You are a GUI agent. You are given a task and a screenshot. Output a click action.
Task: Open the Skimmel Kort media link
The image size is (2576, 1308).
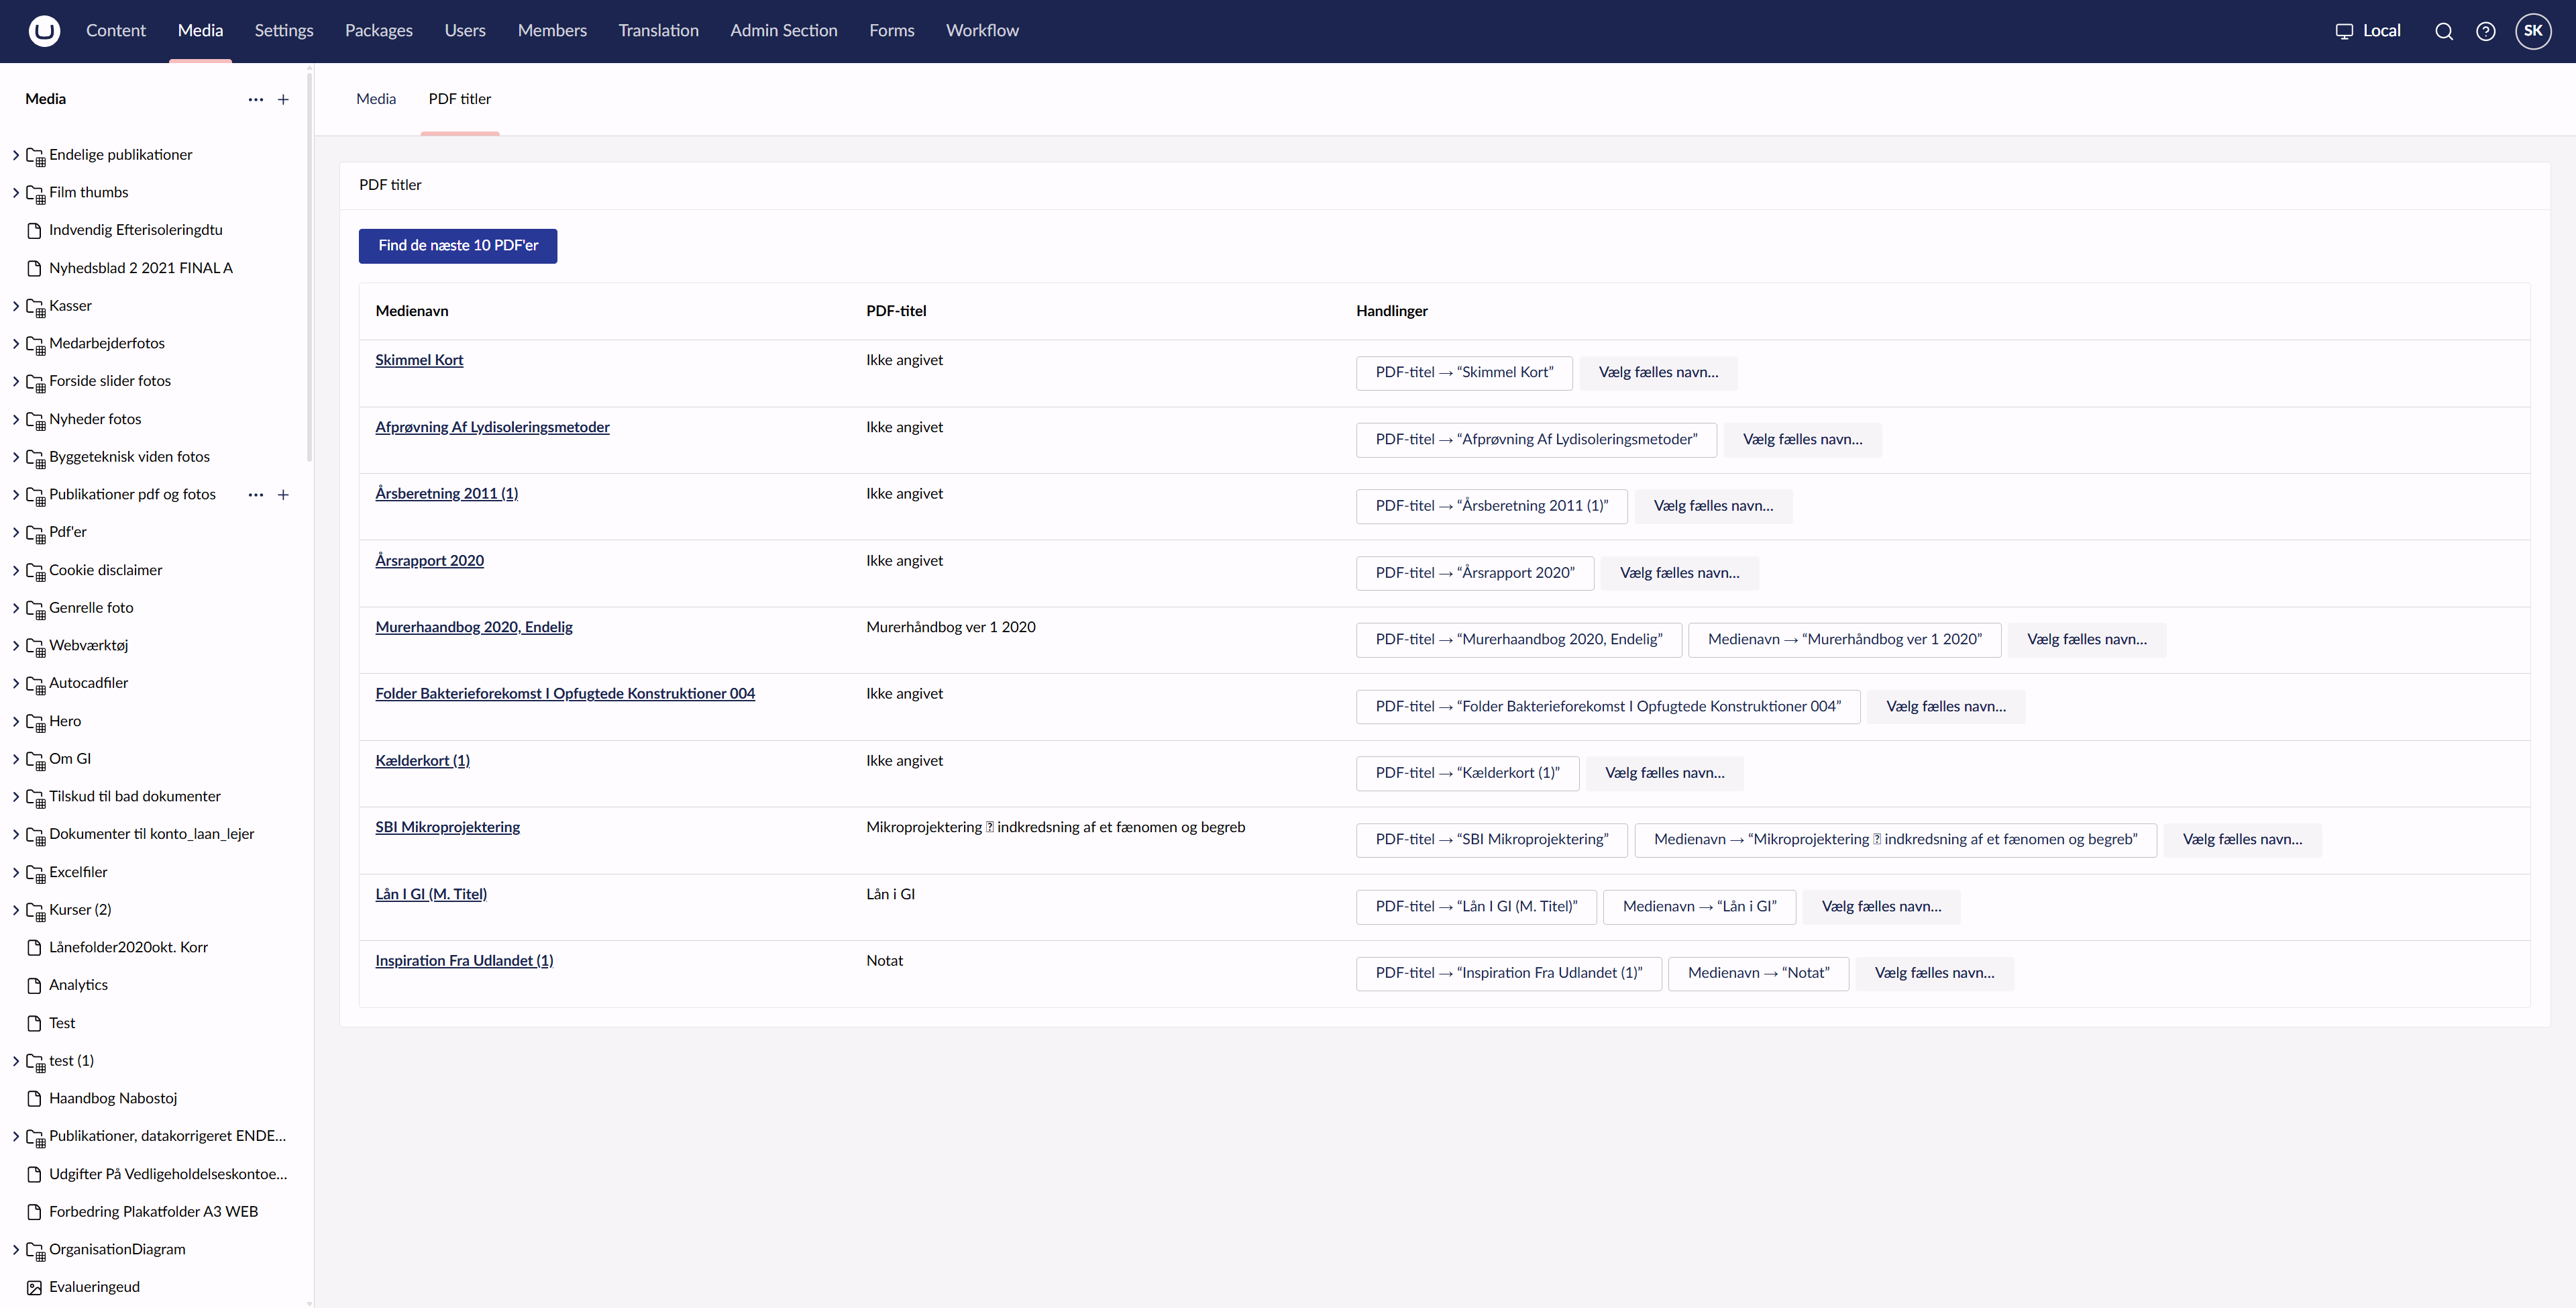pos(419,360)
